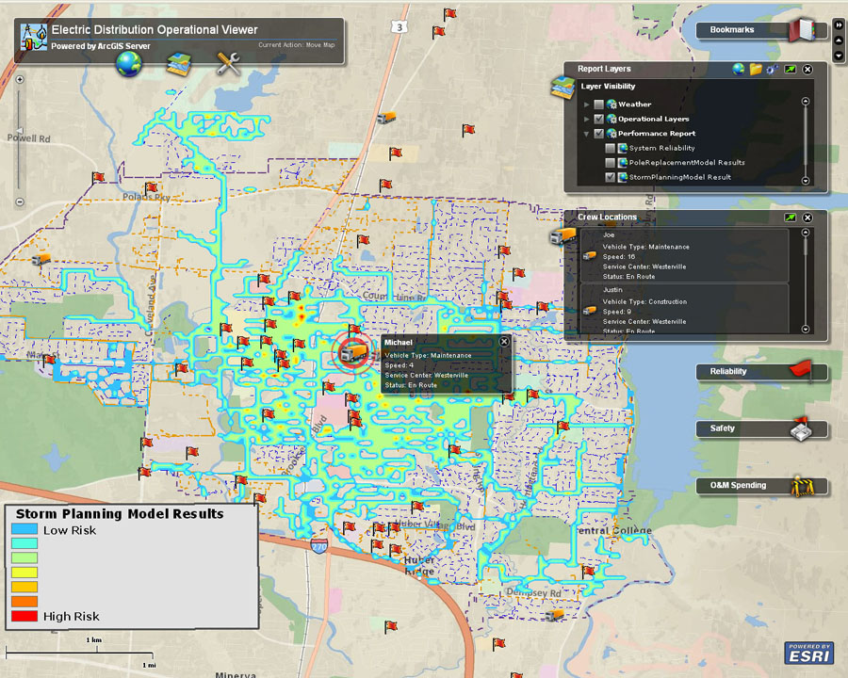848x678 pixels.
Task: Expand the Weather layer group
Action: coord(587,105)
